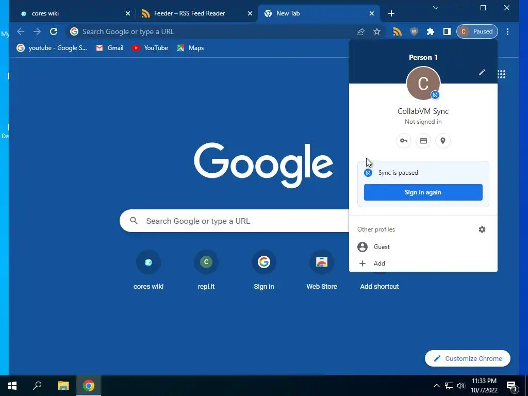This screenshot has height=396, width=528.
Task: Open the cores wiki shortcut
Action: (x=148, y=270)
